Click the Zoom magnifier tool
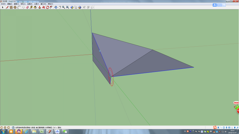Viewport: 239px width, 134px height. (x=64, y=7)
